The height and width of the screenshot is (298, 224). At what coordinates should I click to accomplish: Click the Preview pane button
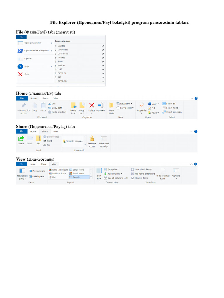click(x=37, y=171)
